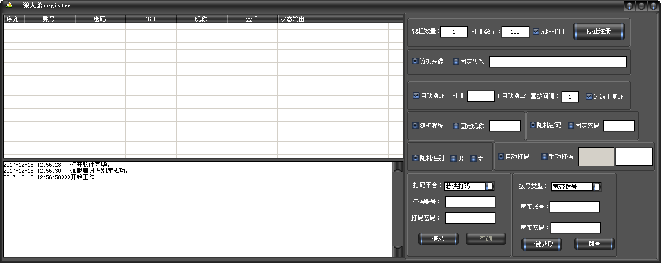The width and height of the screenshot is (661, 263).
Task: Click the 序列 column header
Action: pyautogui.click(x=13, y=19)
